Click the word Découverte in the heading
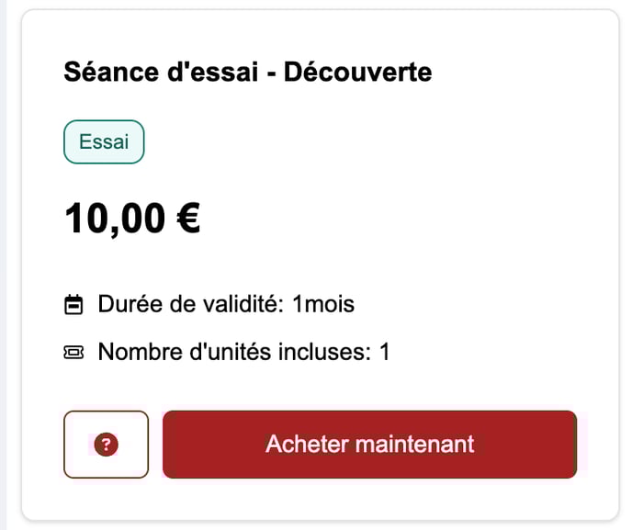 pos(358,72)
